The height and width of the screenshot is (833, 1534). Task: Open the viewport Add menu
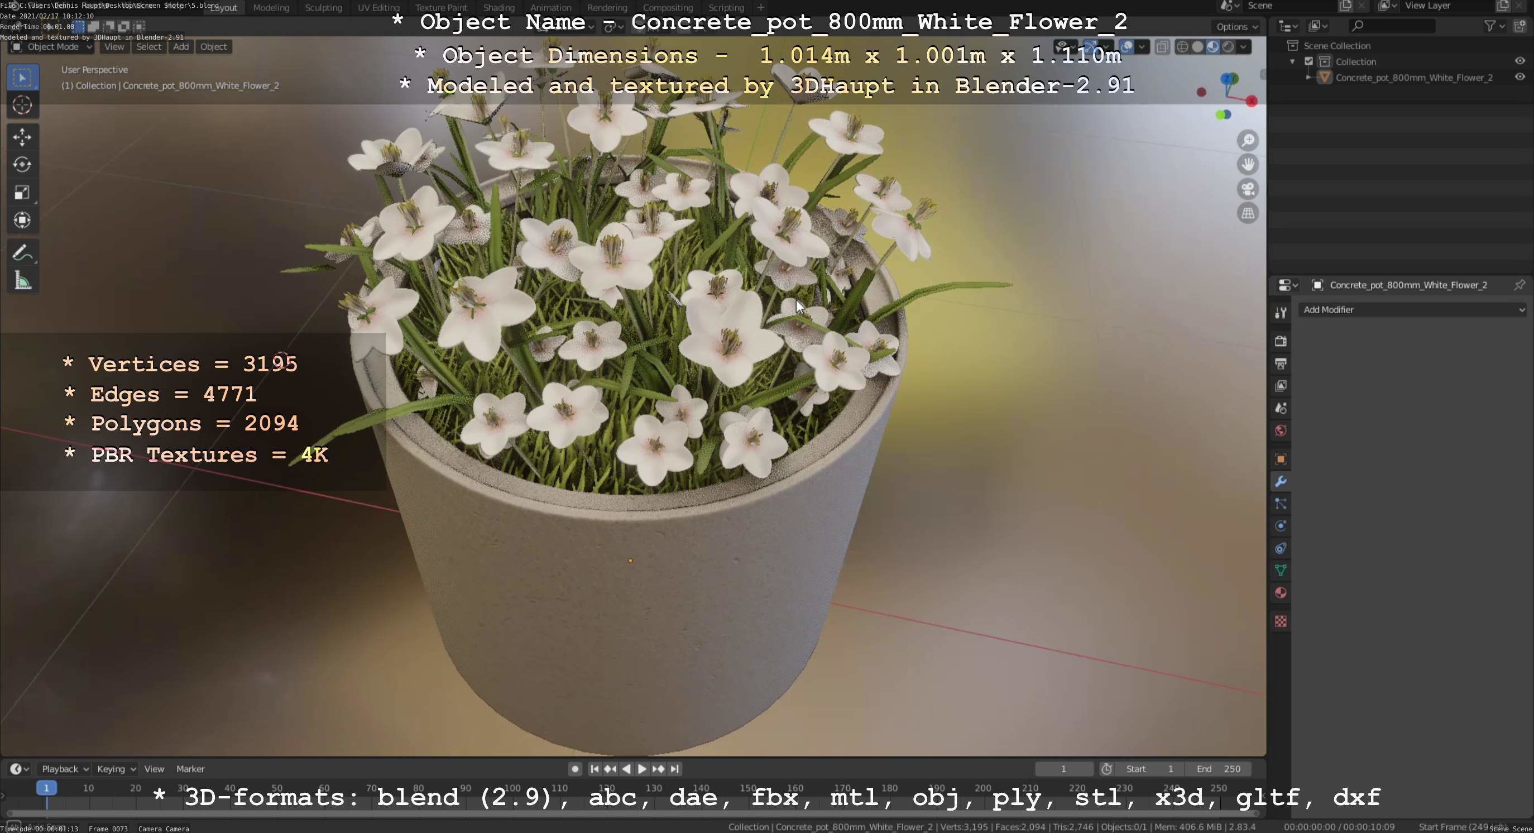[x=181, y=47]
